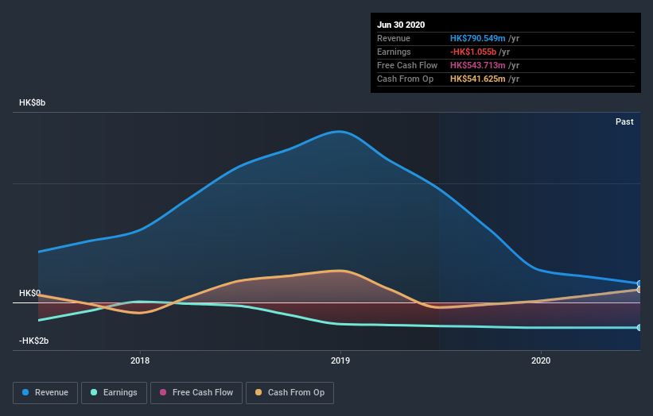Select the 2020 x-axis label

click(x=541, y=360)
